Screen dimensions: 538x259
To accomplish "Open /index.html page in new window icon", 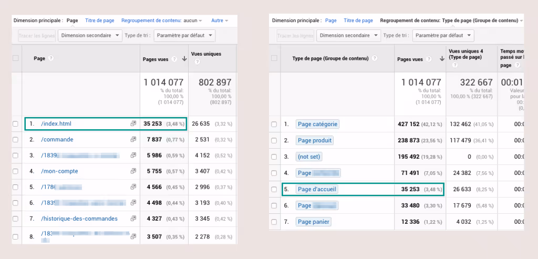I will point(133,124).
